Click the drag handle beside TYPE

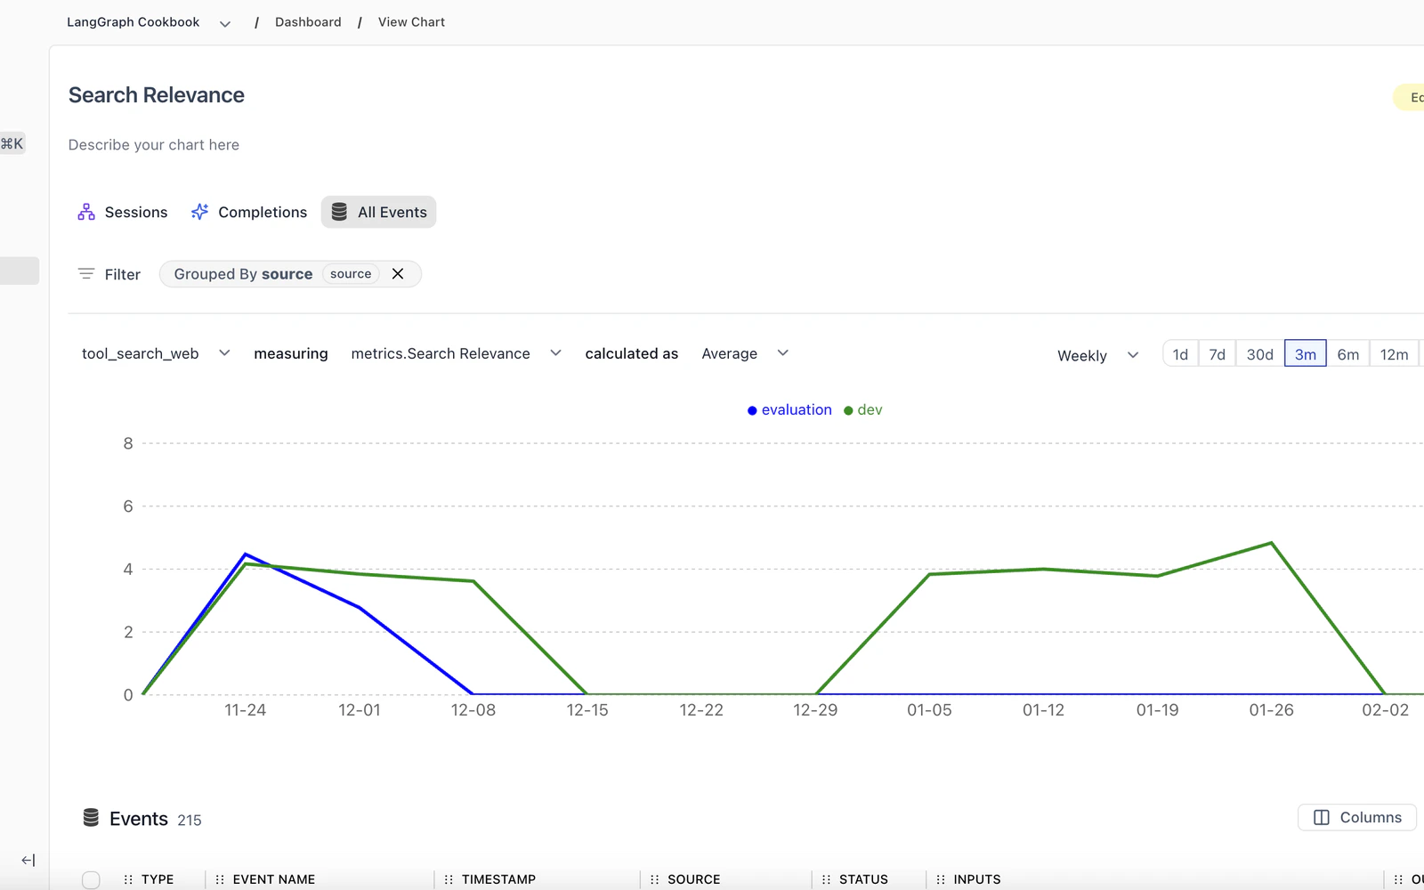(x=128, y=879)
